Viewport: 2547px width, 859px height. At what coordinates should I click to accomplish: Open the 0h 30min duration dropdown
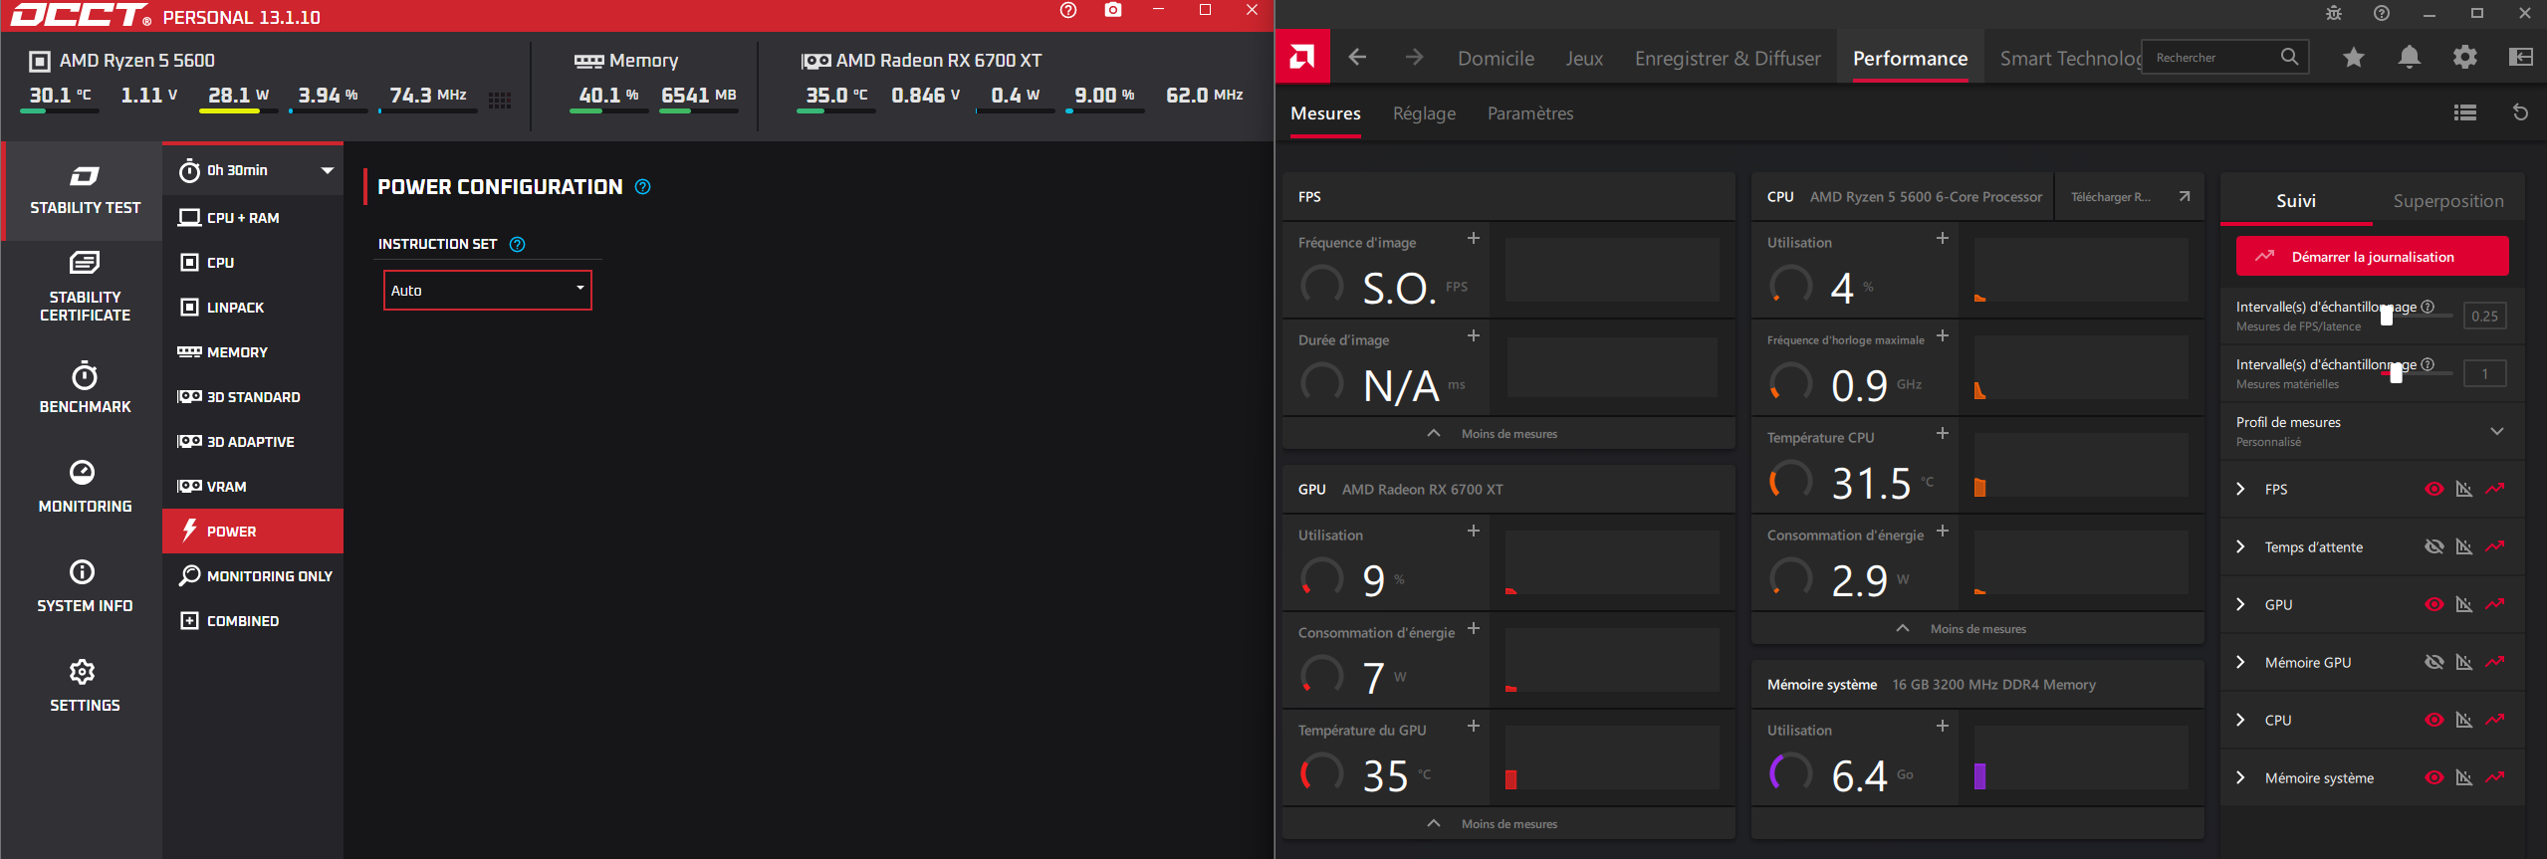[255, 170]
